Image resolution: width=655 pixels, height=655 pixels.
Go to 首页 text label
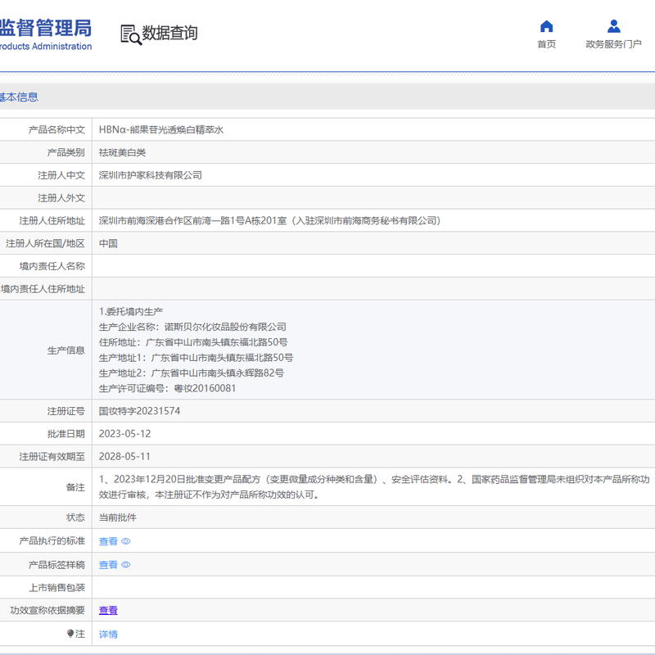point(546,44)
